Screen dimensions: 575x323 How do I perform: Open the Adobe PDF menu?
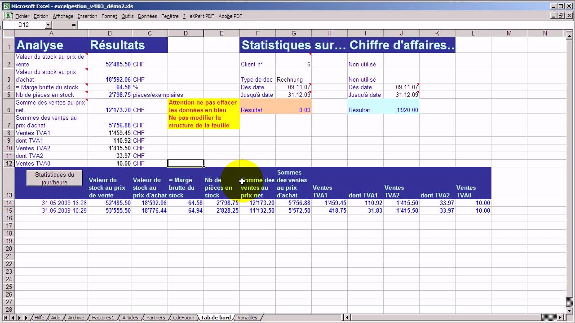coord(230,16)
